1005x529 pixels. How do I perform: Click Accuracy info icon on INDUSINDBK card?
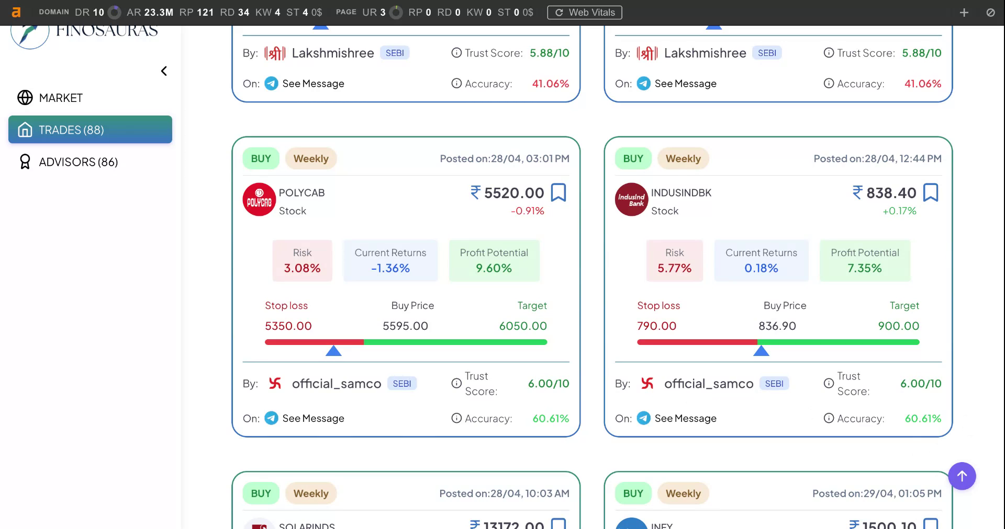(829, 418)
